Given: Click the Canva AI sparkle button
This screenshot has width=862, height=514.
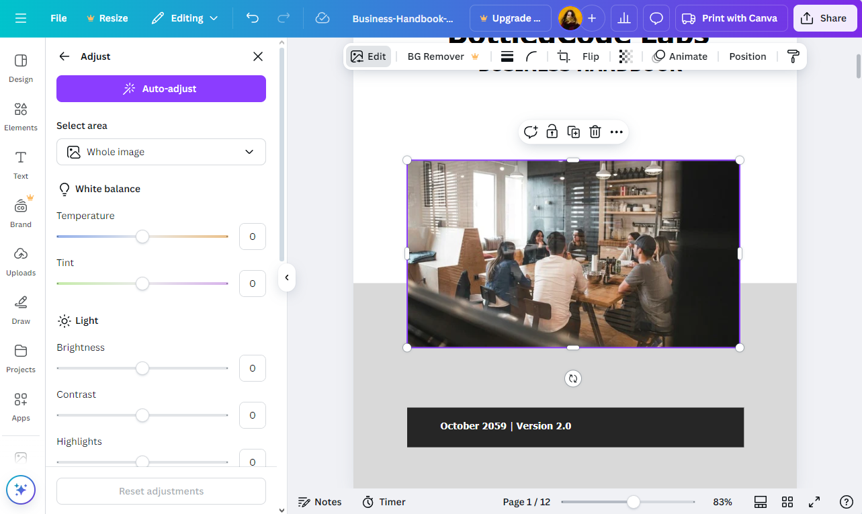Looking at the screenshot, I should 21,490.
